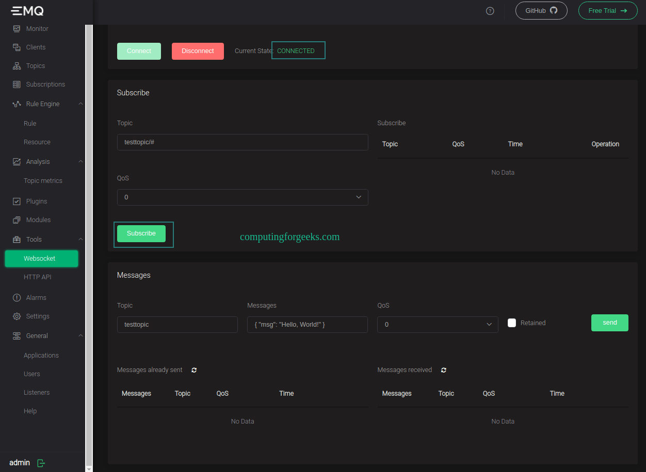Viewport: 646px width, 472px height.
Task: Click the Subscriptions sidebar icon
Action: pyautogui.click(x=17, y=85)
